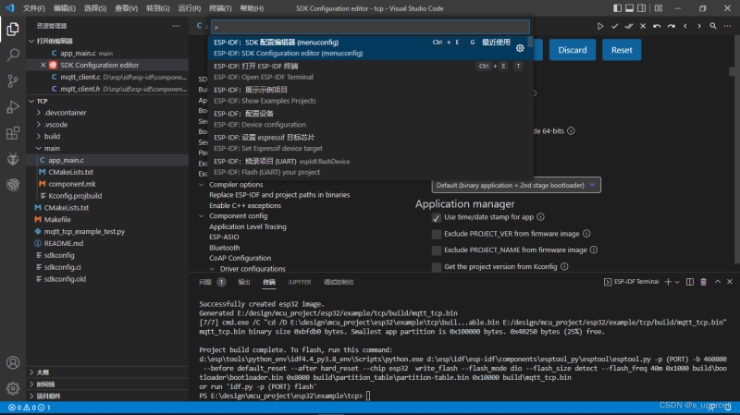740x415 pixels.
Task: Expand the build folder in explorer
Action: pyautogui.click(x=52, y=136)
